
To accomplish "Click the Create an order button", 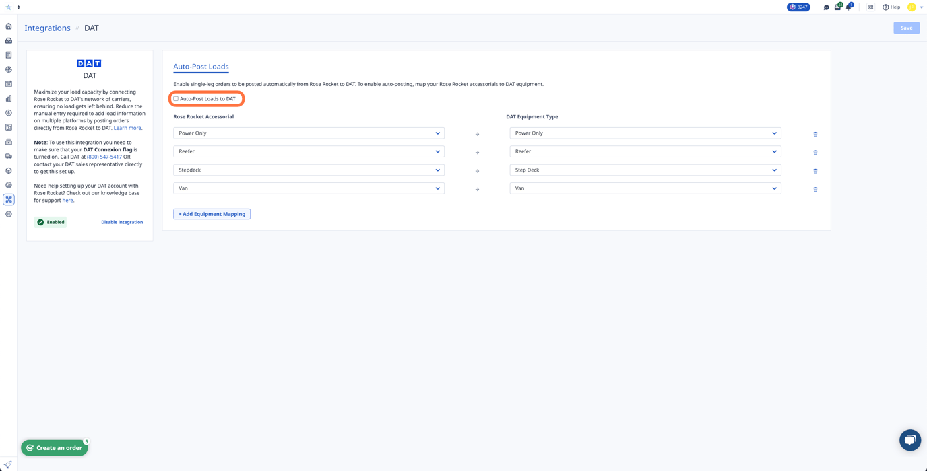I will tap(54, 447).
